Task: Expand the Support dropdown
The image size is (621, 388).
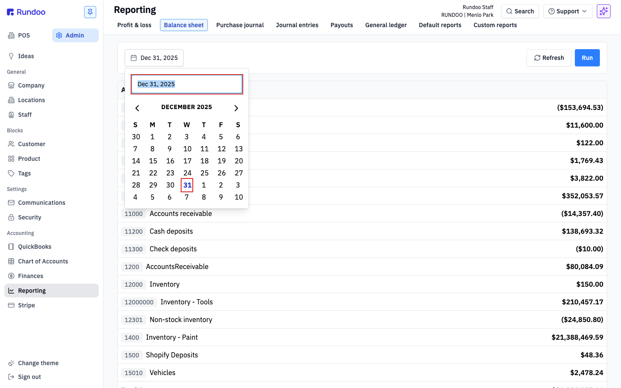Action: pos(568,11)
